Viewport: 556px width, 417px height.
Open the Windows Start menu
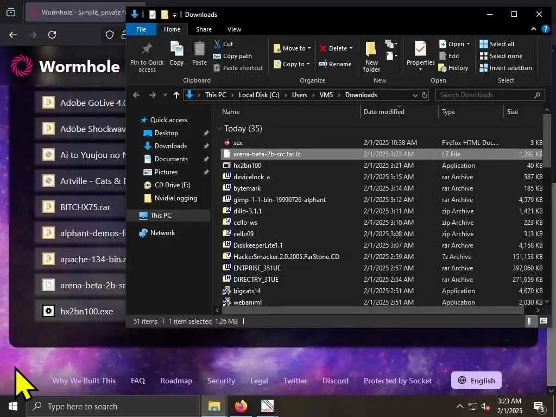(13, 406)
